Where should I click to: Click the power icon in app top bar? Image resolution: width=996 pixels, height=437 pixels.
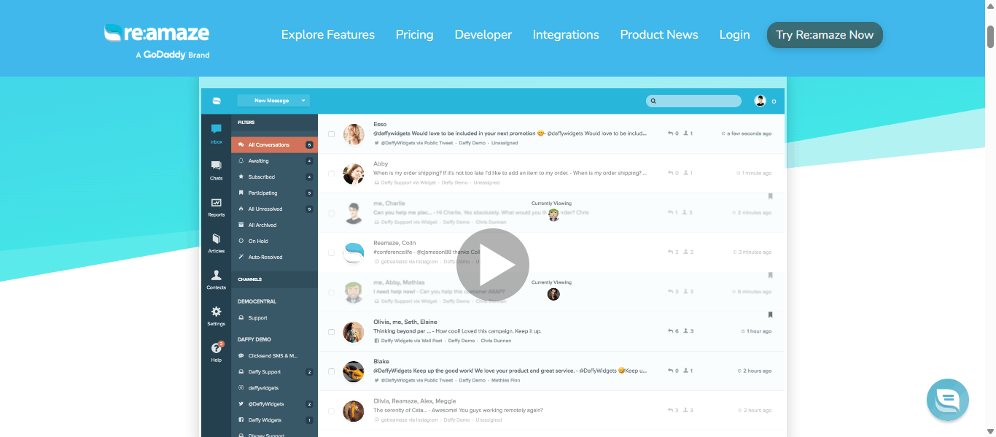[774, 101]
